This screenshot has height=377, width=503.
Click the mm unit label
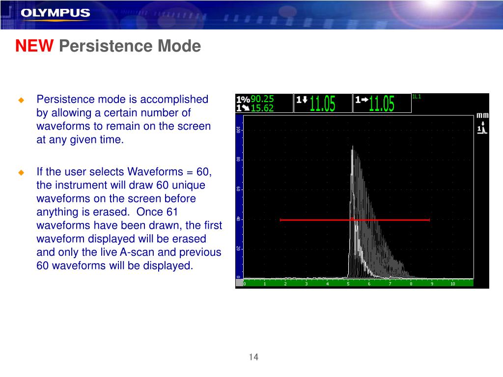(x=482, y=115)
